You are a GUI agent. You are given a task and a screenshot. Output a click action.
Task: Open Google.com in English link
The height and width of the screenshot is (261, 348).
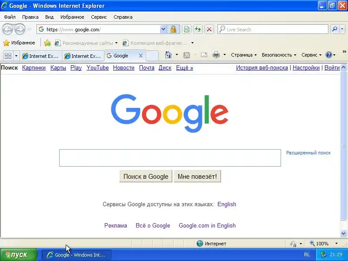pyautogui.click(x=207, y=225)
